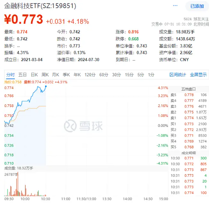Click the 卖2 order row at 0.775
Screen dimensions: 209x203
[x=188, y=112]
